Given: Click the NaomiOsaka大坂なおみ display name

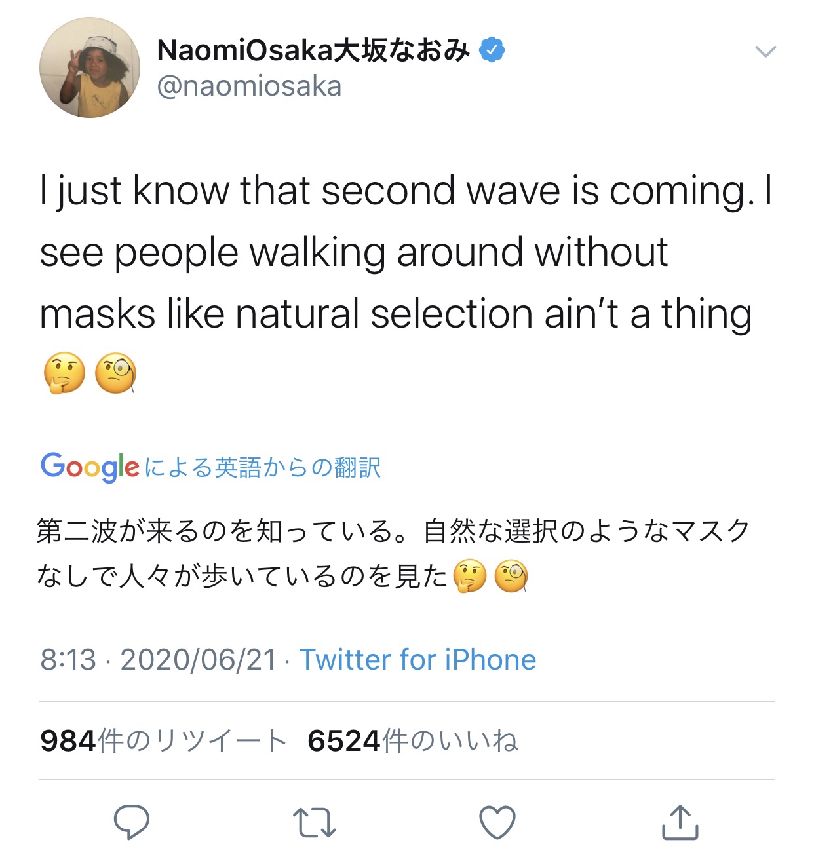Looking at the screenshot, I should tap(313, 50).
